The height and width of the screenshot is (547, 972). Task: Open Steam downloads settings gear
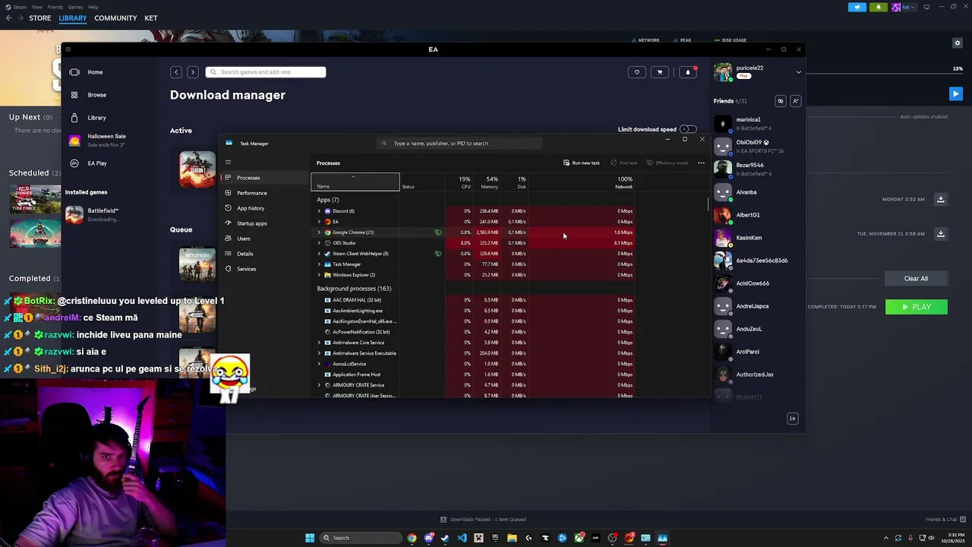click(958, 43)
